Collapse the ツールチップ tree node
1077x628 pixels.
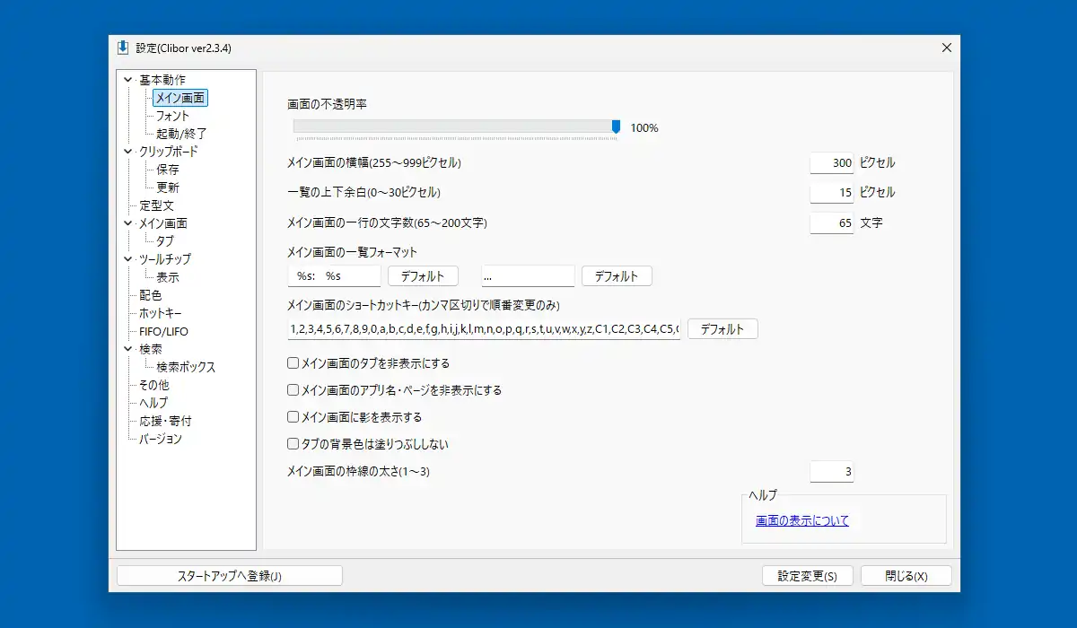click(x=128, y=259)
